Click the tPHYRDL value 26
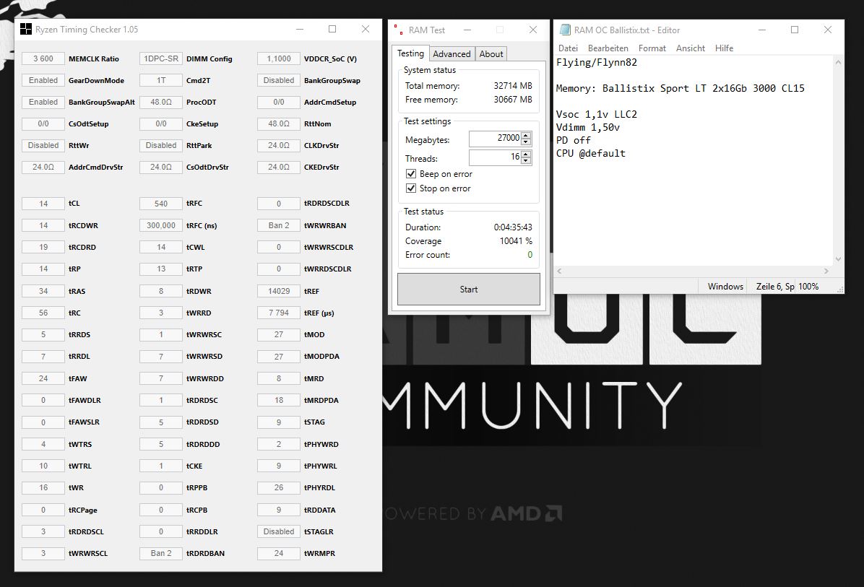Image resolution: width=864 pixels, height=587 pixels. tap(279, 487)
